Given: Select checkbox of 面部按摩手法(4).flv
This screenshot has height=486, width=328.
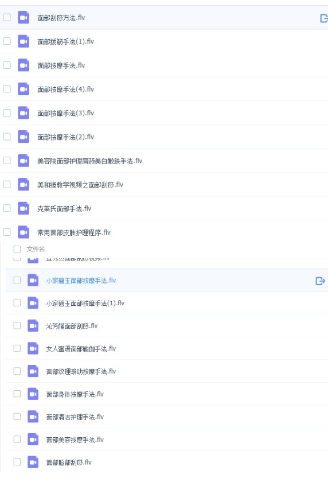Looking at the screenshot, I should coord(7,89).
